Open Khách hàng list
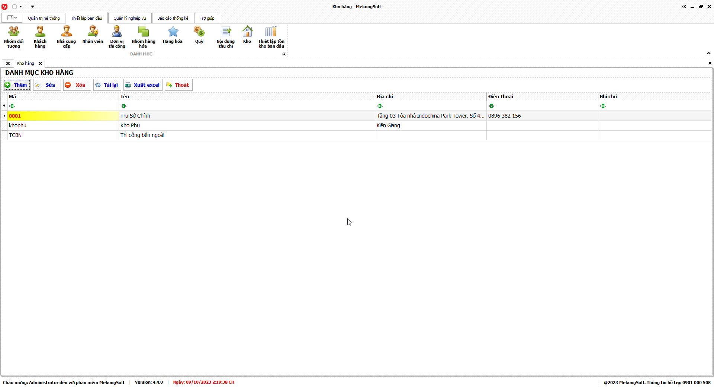This screenshot has width=714, height=387. coord(40,37)
